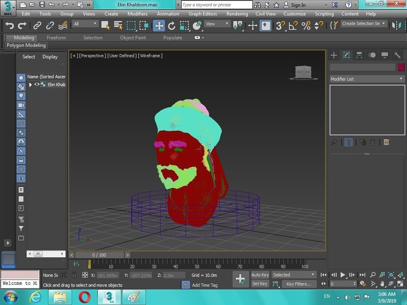407x305 pixels.
Task: Toggle Window/Crossing selection mode
Action: (x=144, y=25)
